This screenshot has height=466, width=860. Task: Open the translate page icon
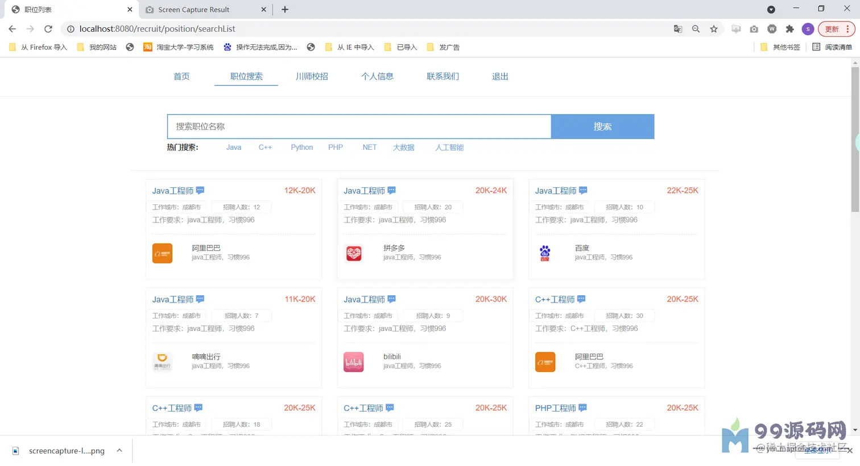[678, 29]
